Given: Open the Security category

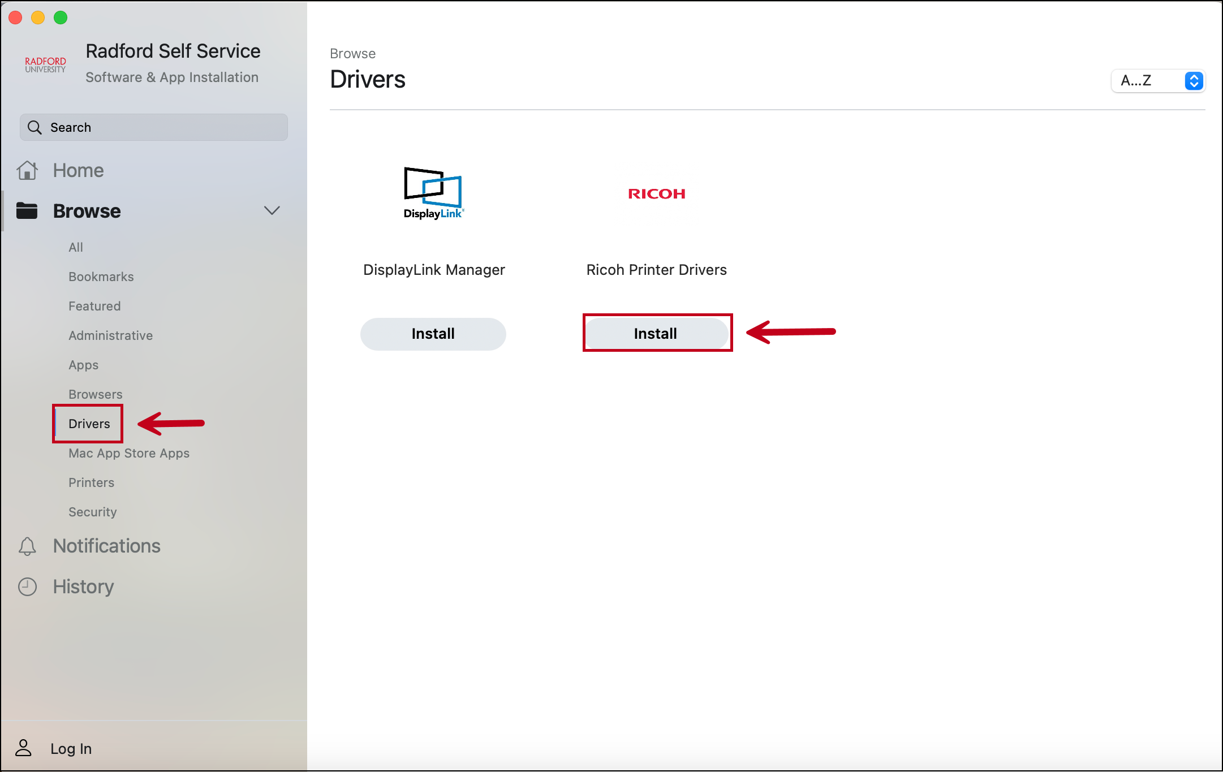Looking at the screenshot, I should point(92,512).
